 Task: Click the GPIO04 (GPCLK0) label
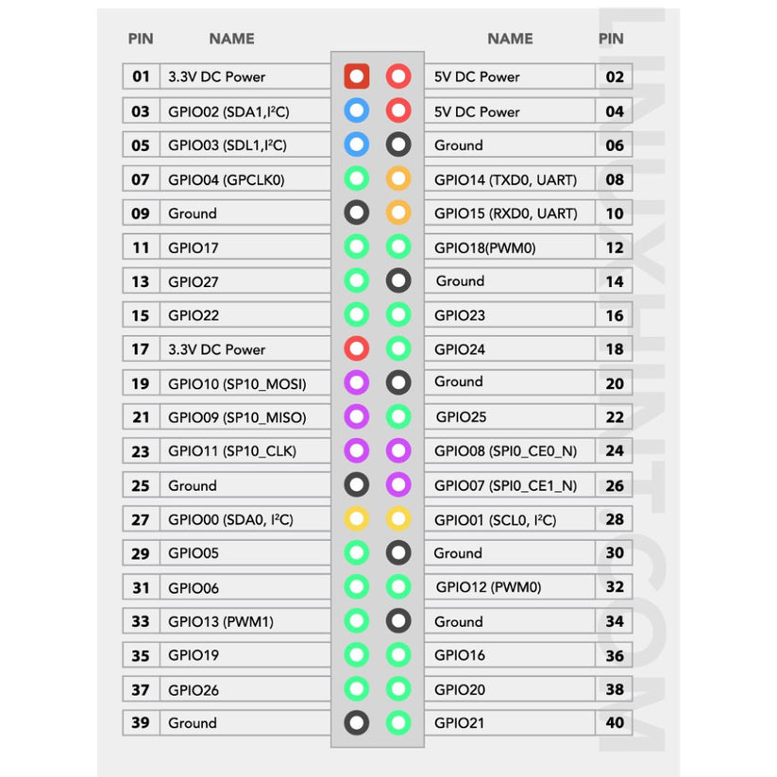227,179
